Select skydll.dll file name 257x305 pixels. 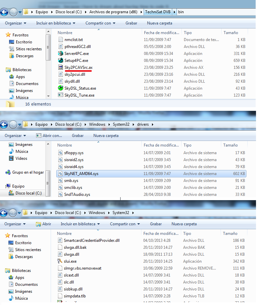tap(72, 81)
